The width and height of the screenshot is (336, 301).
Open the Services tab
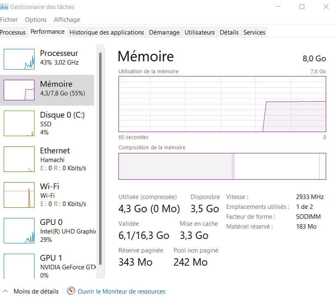(x=254, y=32)
